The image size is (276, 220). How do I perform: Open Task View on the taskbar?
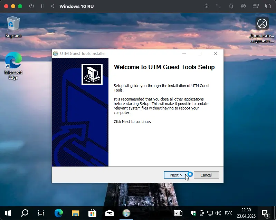(41, 213)
